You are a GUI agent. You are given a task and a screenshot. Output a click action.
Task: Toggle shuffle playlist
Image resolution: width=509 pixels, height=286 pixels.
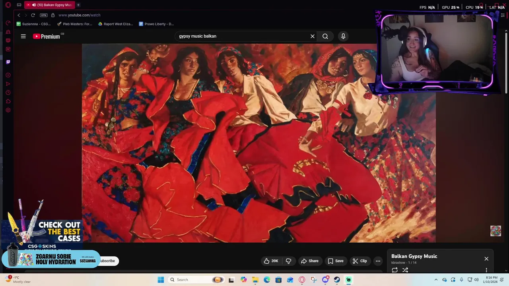[405, 270]
